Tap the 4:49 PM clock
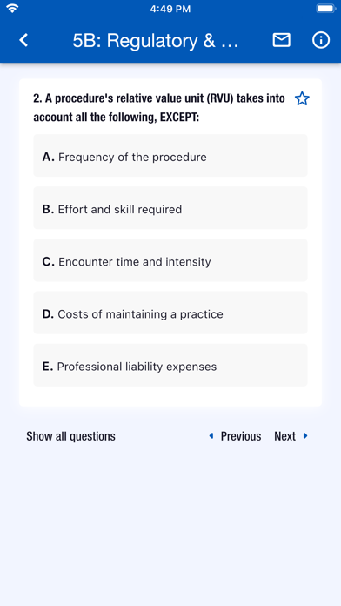The image size is (341, 606). (170, 9)
